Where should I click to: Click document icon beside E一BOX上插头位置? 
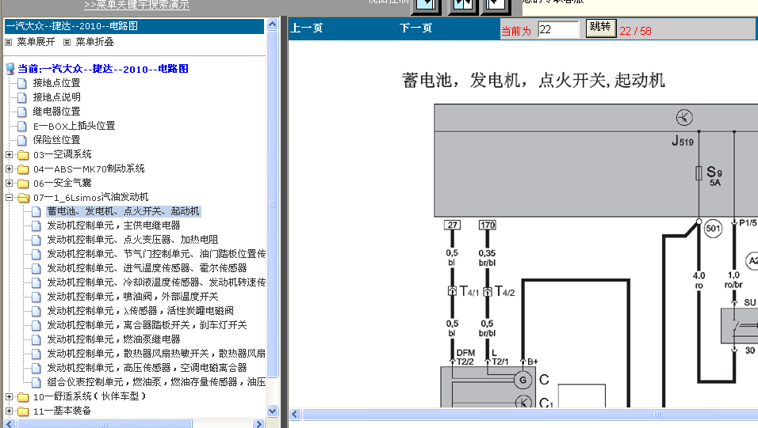22,126
